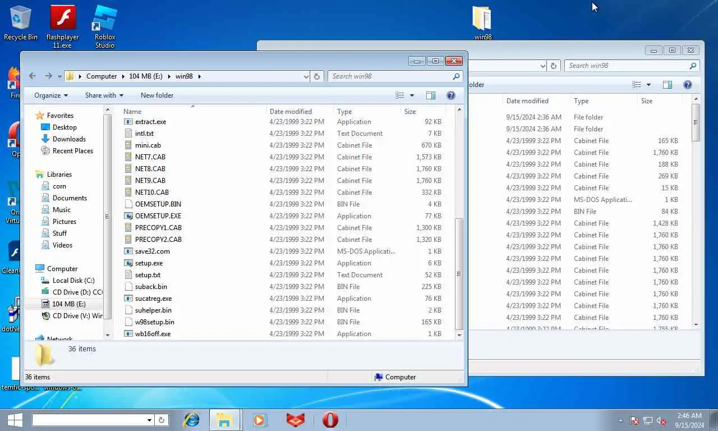
Task: Click Computer in the address breadcrumb
Action: click(102, 76)
